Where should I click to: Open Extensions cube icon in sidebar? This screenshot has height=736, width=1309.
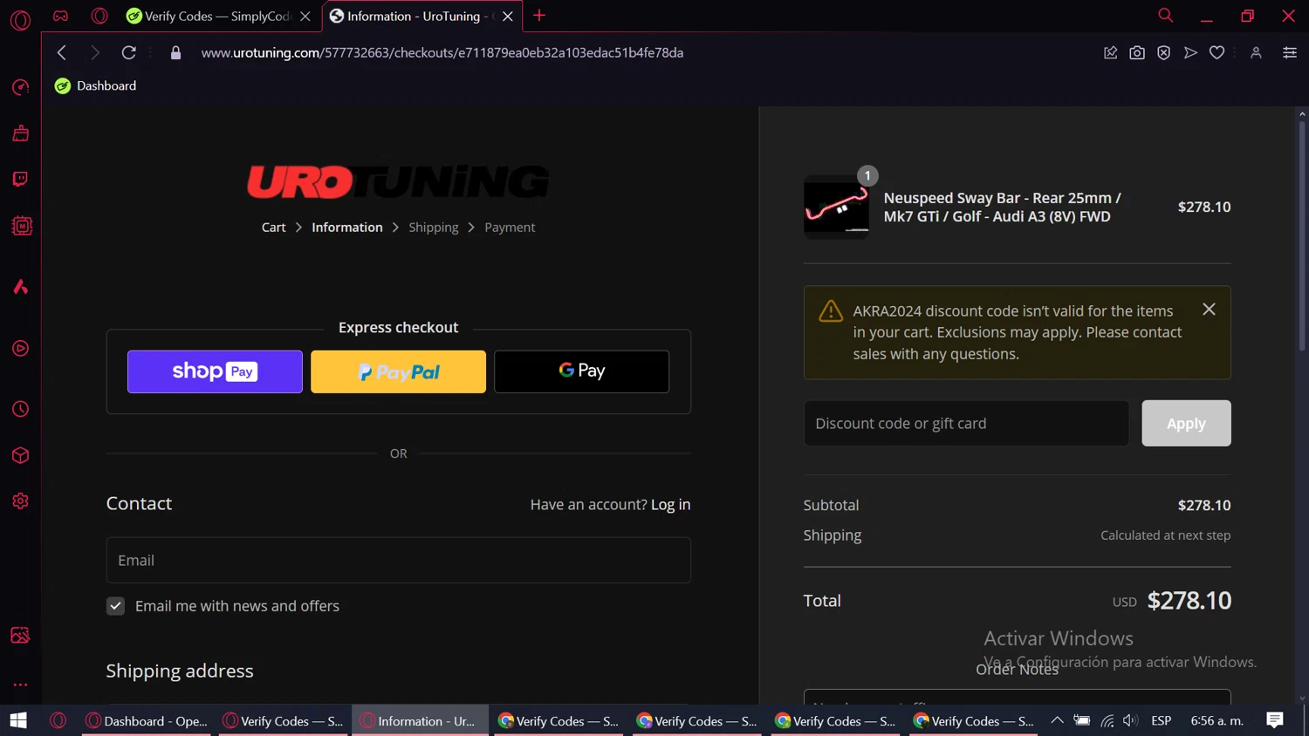pos(20,455)
